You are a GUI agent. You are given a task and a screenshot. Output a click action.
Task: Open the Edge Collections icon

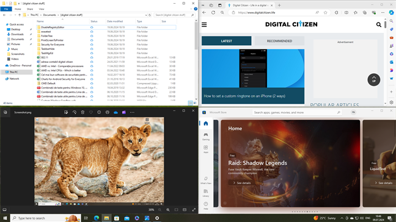coord(364,13)
